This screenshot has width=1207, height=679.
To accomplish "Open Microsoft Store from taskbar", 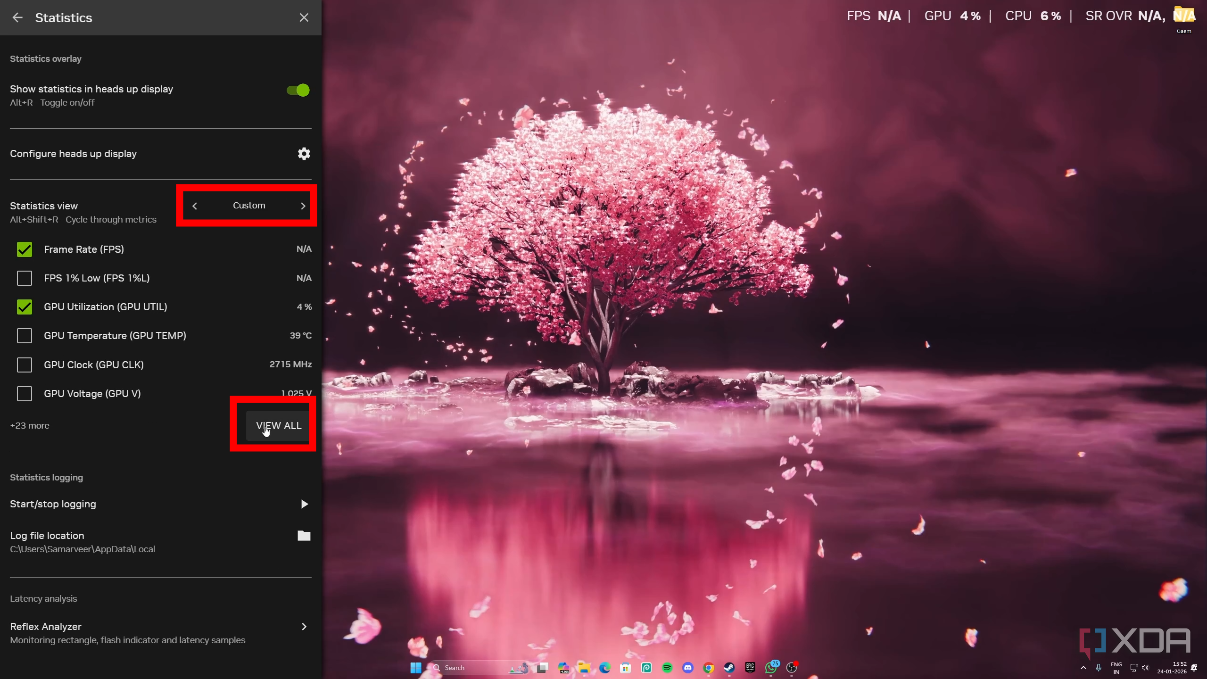I will tap(625, 668).
